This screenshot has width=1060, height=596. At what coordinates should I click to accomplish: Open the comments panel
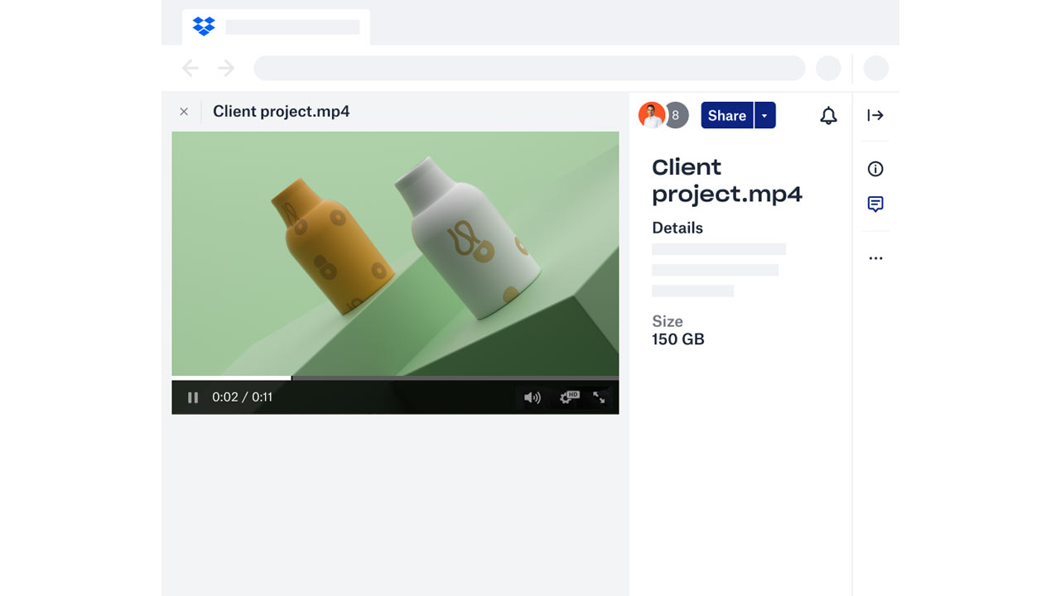click(875, 204)
